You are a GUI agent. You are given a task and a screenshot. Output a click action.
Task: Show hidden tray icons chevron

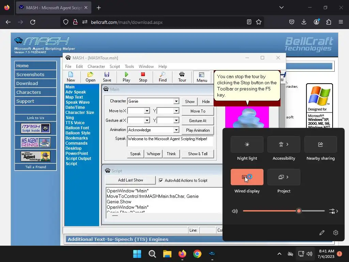tap(279, 254)
